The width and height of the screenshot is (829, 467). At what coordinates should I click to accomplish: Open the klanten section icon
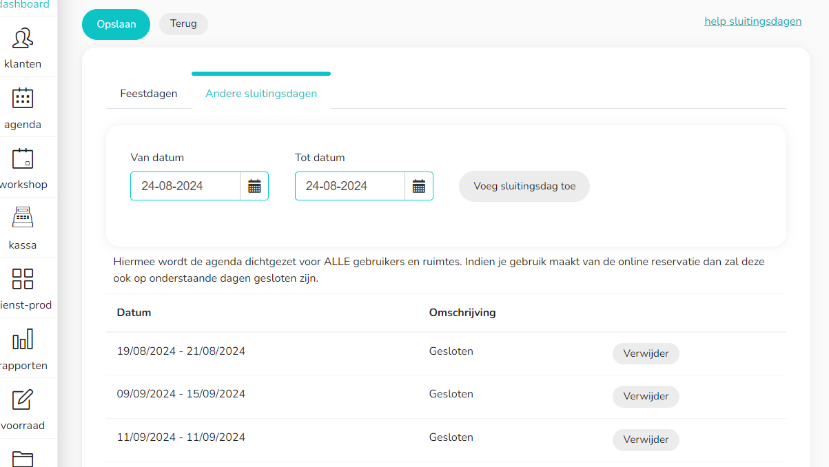(x=23, y=38)
